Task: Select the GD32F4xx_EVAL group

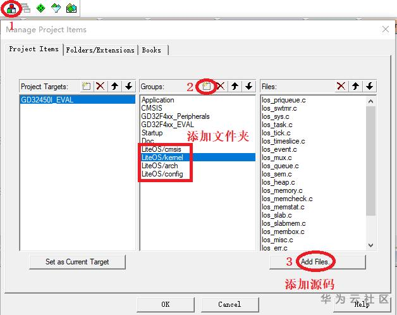Action: click(x=197, y=125)
